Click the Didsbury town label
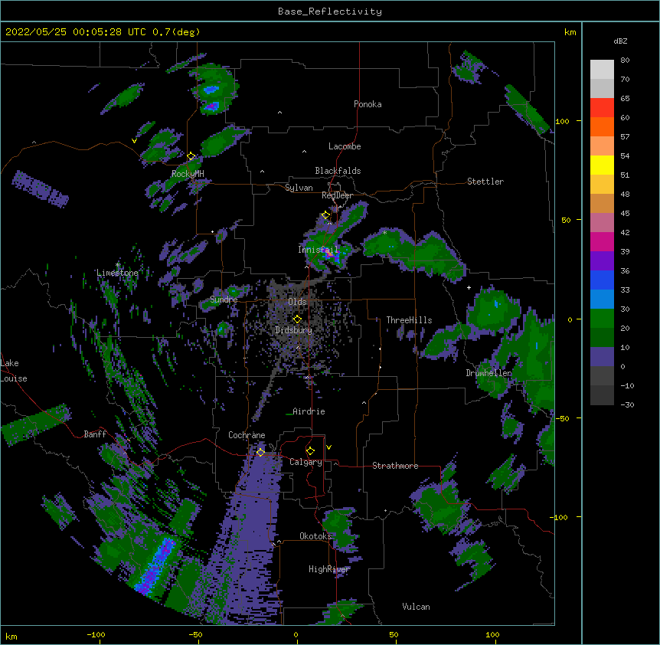This screenshot has width=660, height=645. click(x=294, y=330)
